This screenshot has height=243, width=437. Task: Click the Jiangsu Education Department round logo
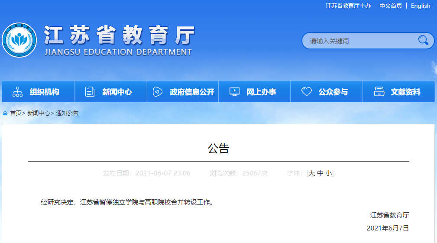(x=19, y=40)
